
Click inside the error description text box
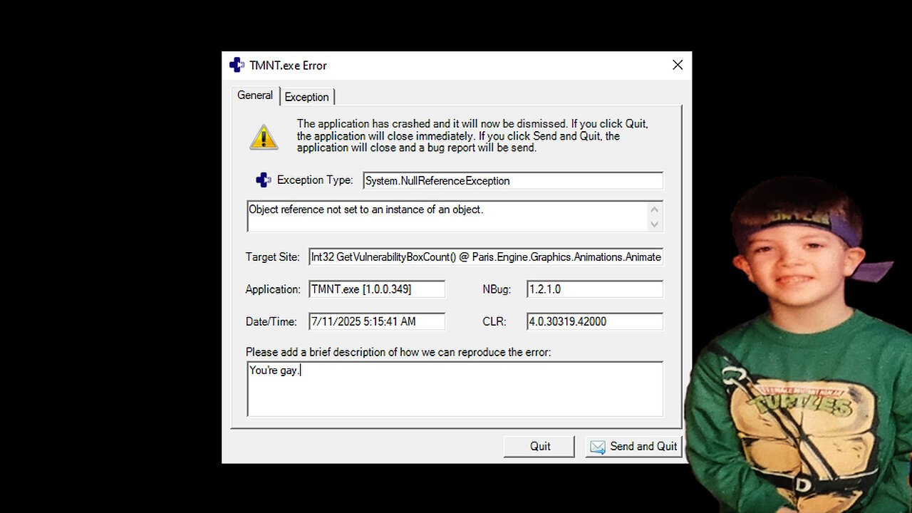(455, 388)
